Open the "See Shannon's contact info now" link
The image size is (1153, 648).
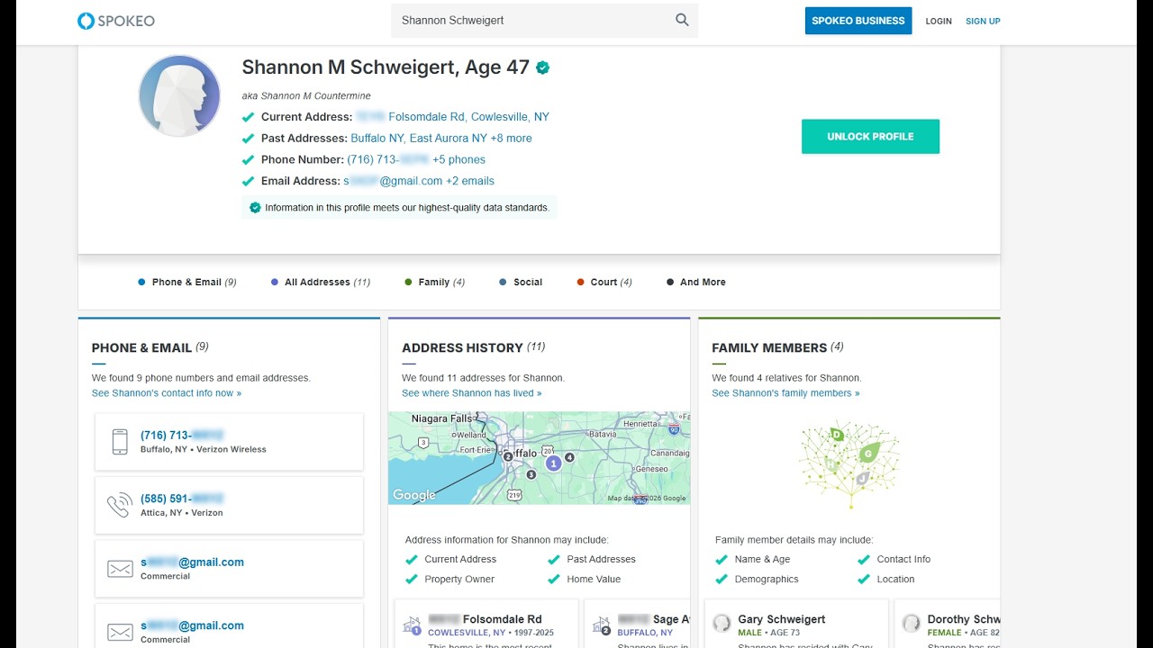167,393
